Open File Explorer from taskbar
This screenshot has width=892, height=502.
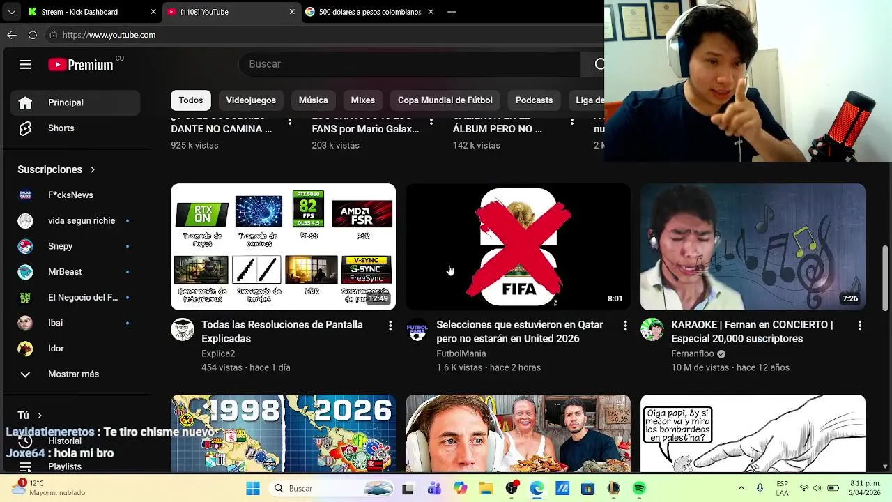click(x=485, y=489)
